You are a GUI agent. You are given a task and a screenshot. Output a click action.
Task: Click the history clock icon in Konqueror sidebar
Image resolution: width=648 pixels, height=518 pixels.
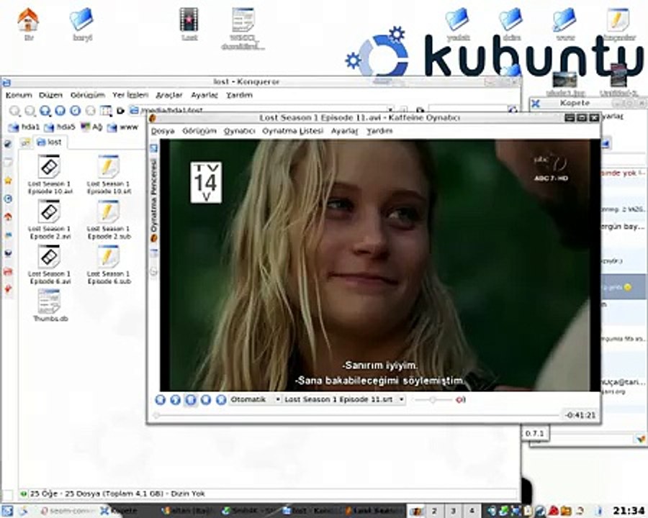pyautogui.click(x=8, y=199)
